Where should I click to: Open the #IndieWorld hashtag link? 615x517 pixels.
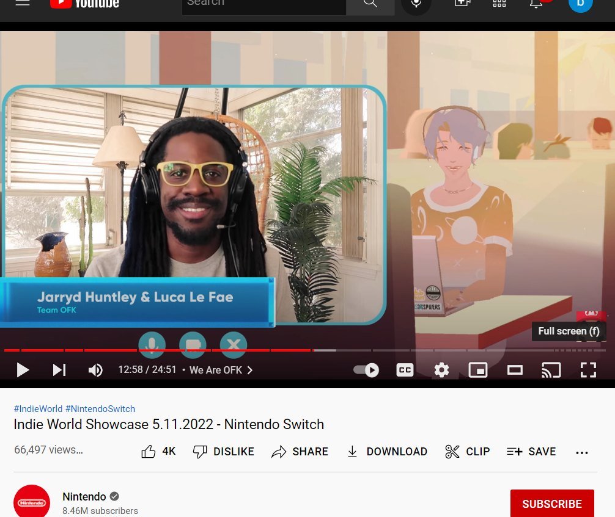(x=38, y=409)
